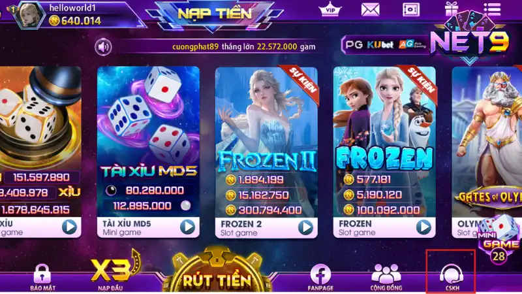
Task: Mute sound with the speaker icon
Action: pyautogui.click(x=103, y=47)
